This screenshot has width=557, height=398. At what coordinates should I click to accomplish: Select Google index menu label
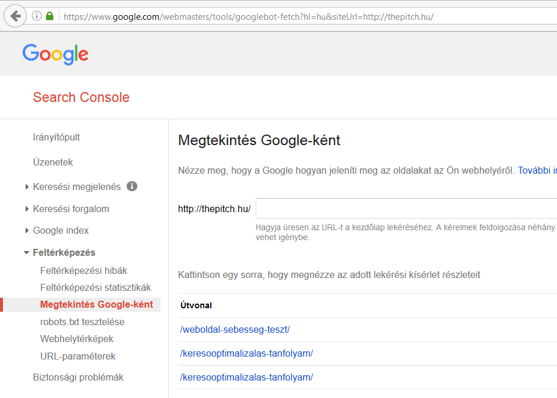(61, 231)
